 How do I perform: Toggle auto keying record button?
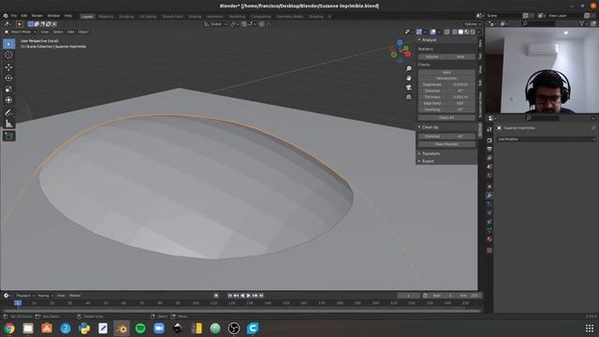tap(216, 296)
